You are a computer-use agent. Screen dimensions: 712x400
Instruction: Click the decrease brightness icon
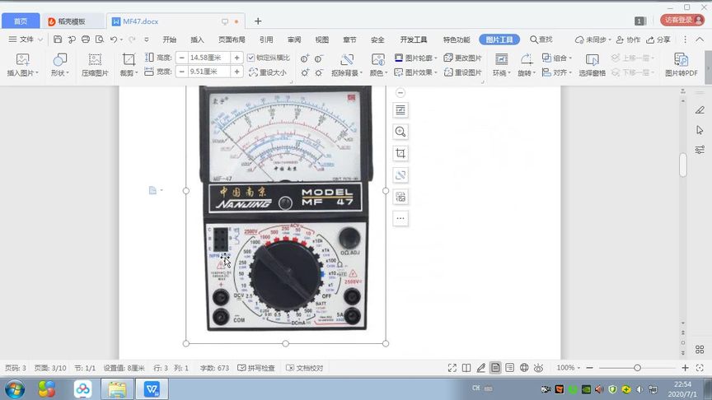point(319,72)
